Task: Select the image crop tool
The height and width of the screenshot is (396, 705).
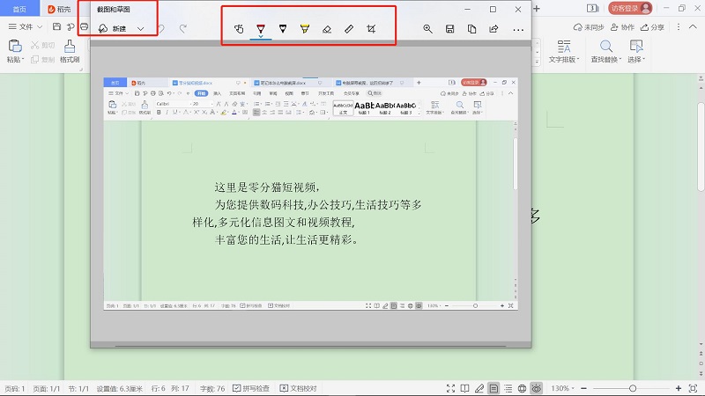Action: (x=371, y=29)
